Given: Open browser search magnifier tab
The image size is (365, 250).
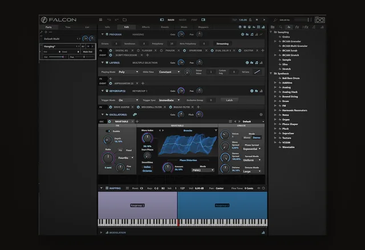Looking at the screenshot, I should pyautogui.click(x=281, y=27).
